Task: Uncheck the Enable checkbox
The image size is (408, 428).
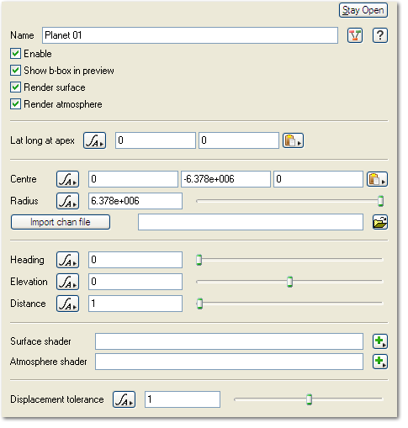Action: [x=15, y=54]
